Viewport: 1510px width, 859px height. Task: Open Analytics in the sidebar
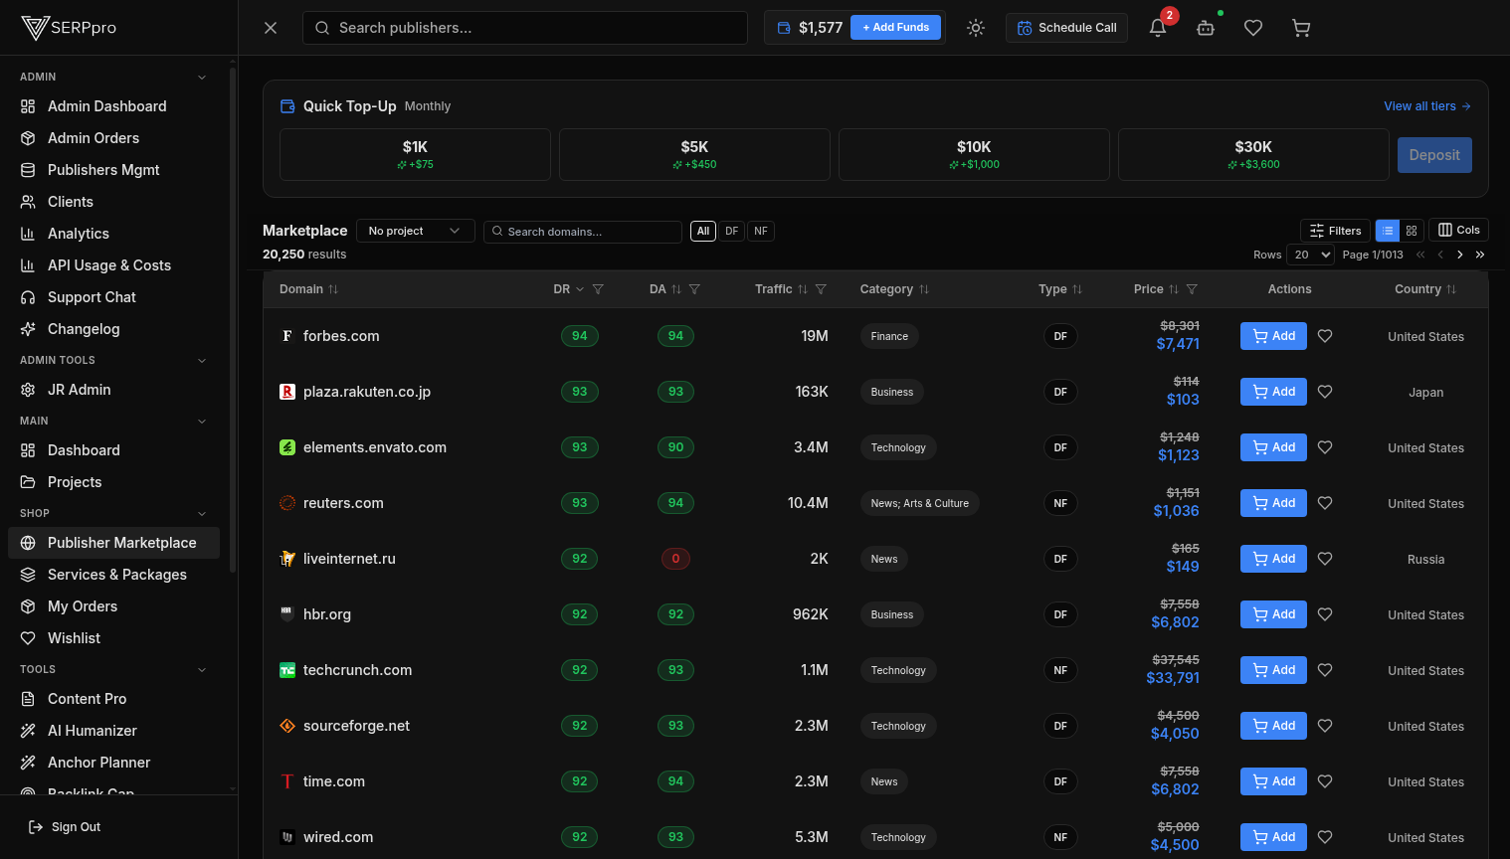[78, 233]
